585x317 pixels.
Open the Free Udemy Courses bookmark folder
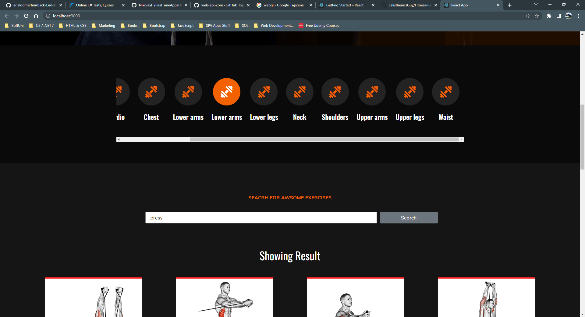pyautogui.click(x=319, y=26)
